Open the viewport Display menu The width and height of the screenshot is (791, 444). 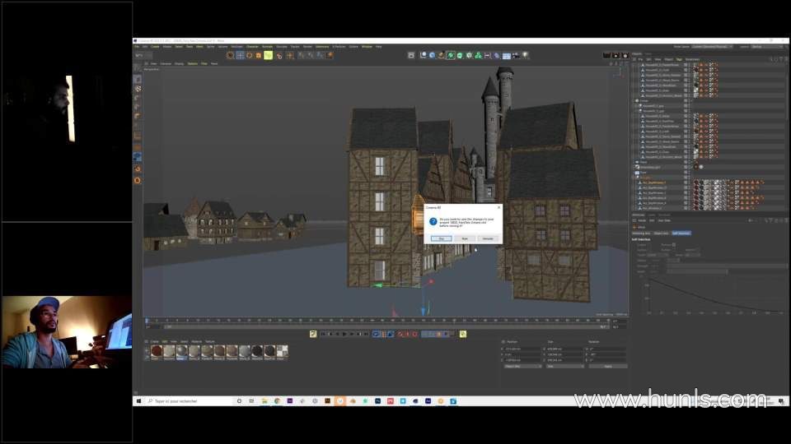pos(179,64)
